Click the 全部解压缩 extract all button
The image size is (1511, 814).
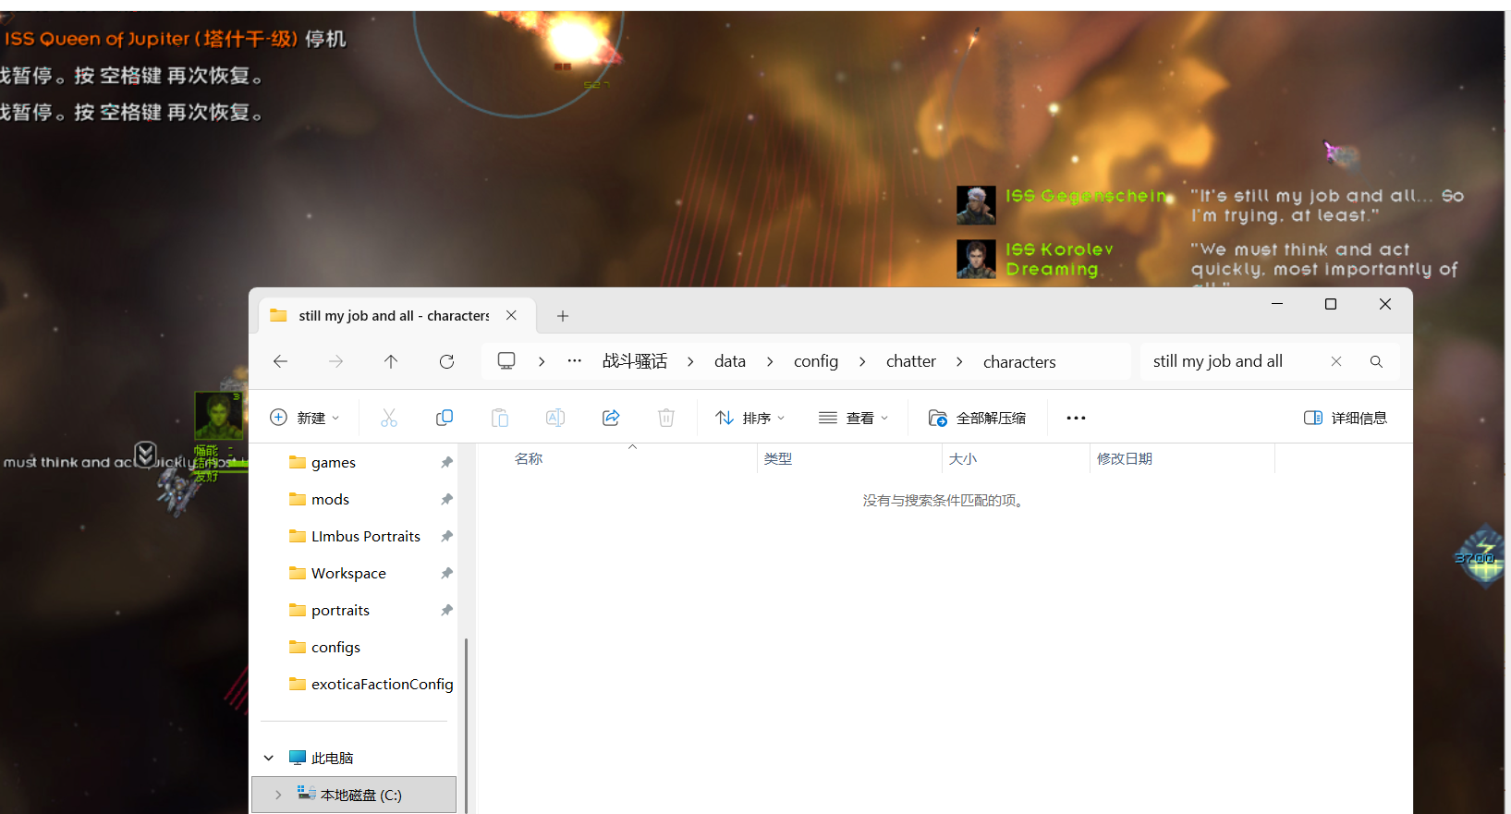click(977, 418)
